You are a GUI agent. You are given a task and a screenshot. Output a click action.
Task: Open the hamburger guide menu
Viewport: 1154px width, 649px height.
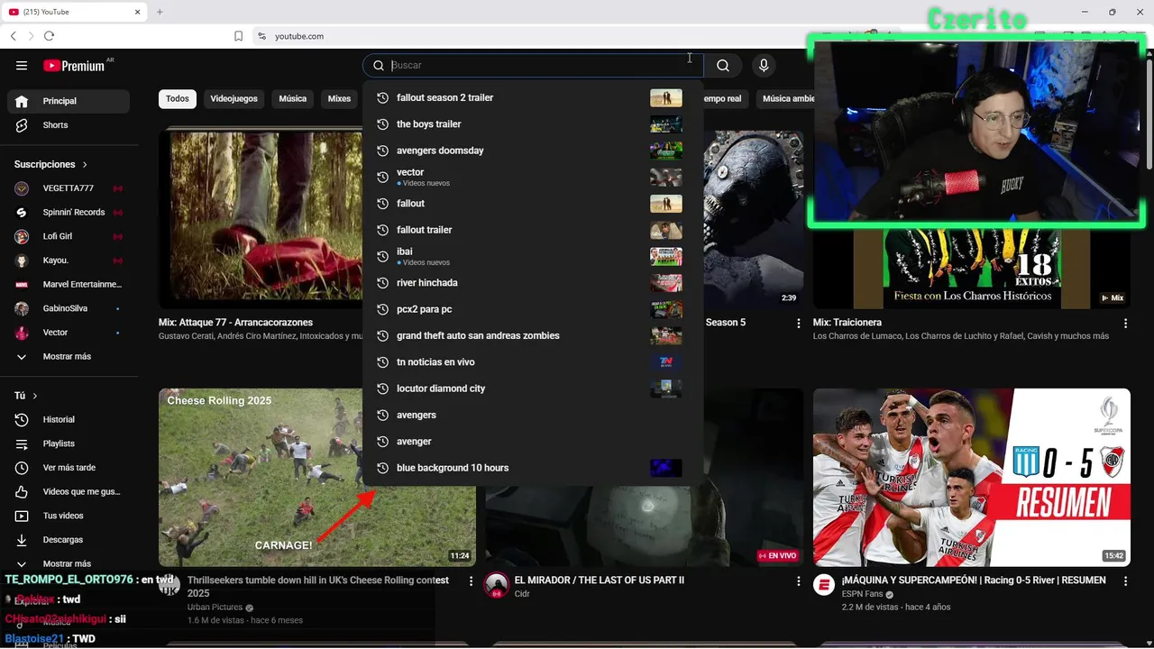click(22, 66)
